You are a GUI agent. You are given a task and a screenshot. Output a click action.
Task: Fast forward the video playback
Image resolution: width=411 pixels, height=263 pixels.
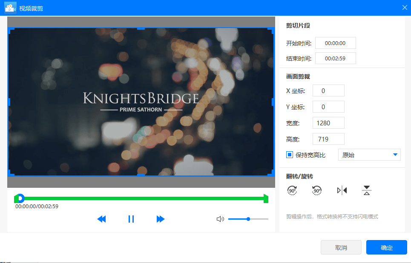(x=161, y=219)
